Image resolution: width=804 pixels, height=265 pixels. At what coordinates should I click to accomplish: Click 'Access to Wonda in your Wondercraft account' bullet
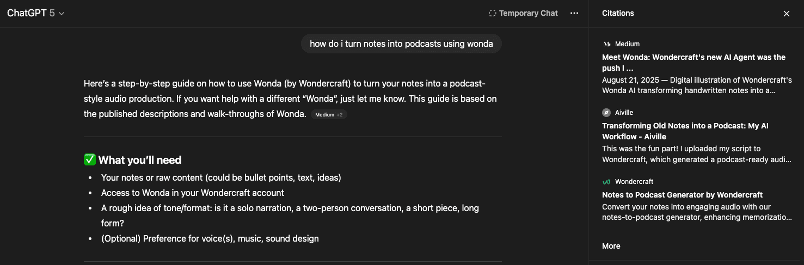[193, 193]
